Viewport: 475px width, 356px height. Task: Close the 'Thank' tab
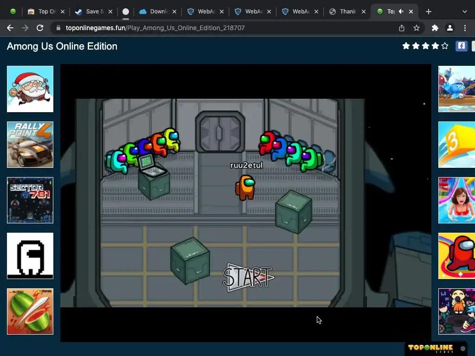click(x=364, y=12)
